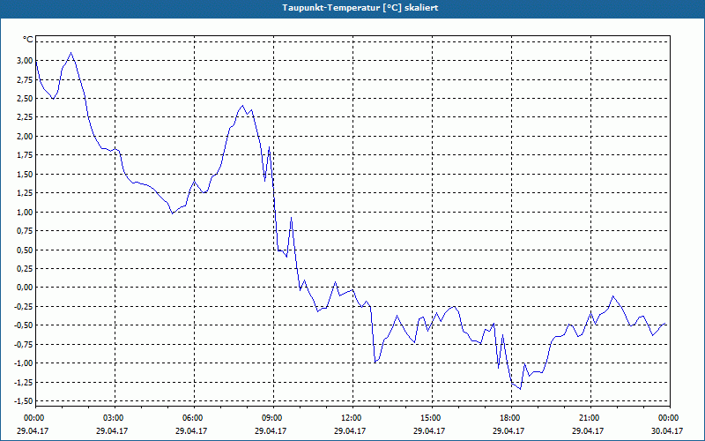Screen dimensions: 705x441
Task: Click the °C unit label above the y-axis
Action: point(27,41)
